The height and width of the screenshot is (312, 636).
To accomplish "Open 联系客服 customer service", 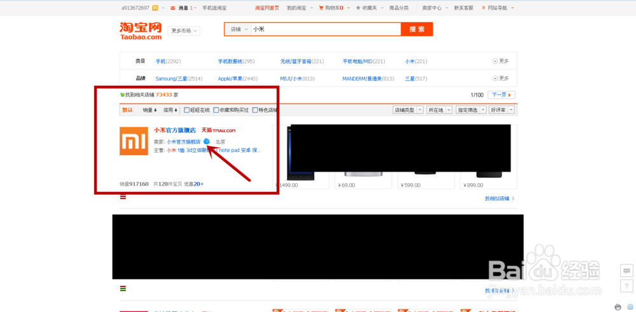I will pos(464,8).
